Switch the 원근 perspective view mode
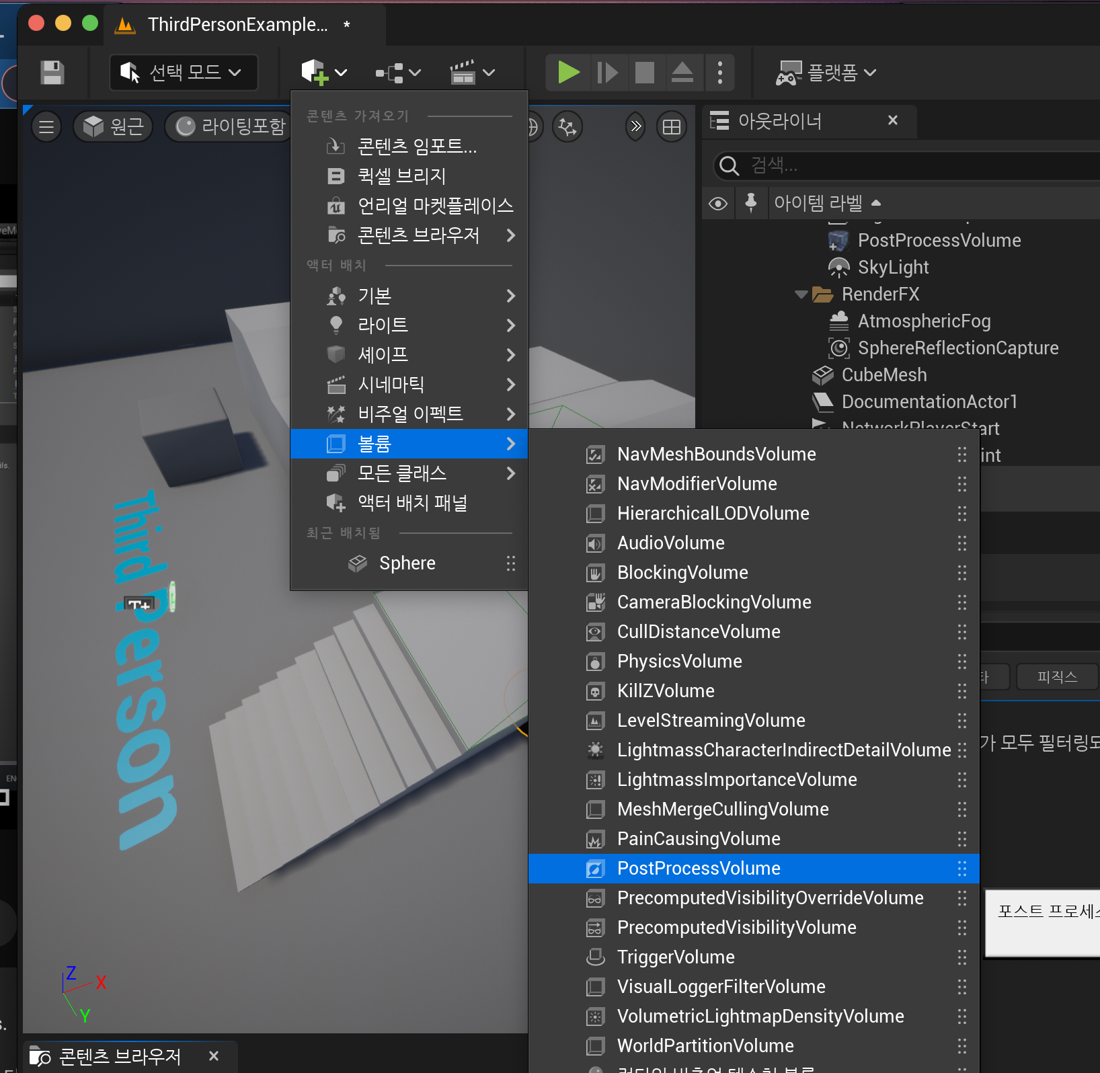The width and height of the screenshot is (1100, 1073). (113, 126)
